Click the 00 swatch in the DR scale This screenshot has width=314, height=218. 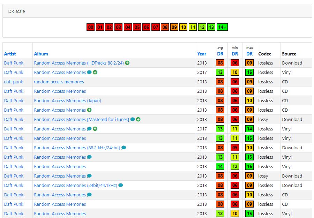coord(90,27)
